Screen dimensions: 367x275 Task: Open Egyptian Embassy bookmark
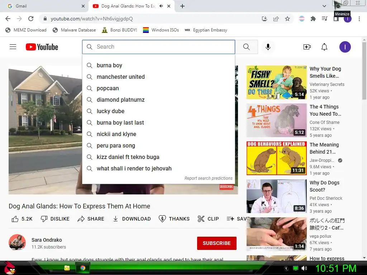pos(206,30)
